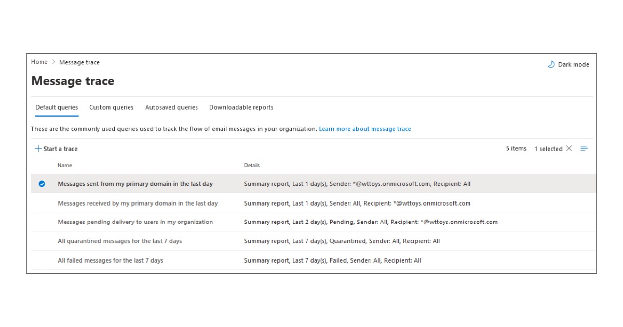Open 'Messages sent from my primary domain in the last day'

point(136,184)
